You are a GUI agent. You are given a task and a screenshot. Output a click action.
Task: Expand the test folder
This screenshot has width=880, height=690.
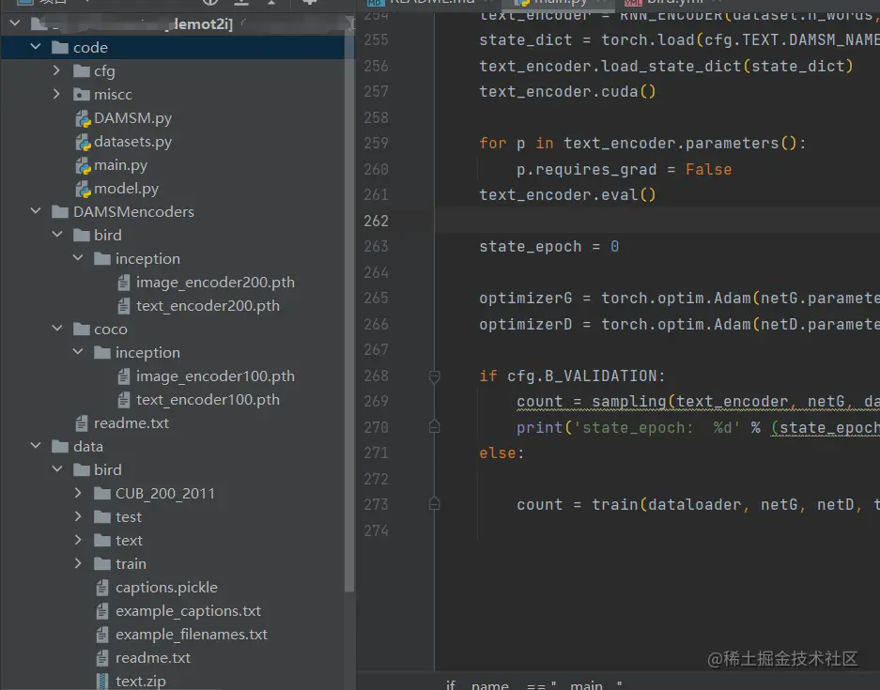(x=78, y=516)
